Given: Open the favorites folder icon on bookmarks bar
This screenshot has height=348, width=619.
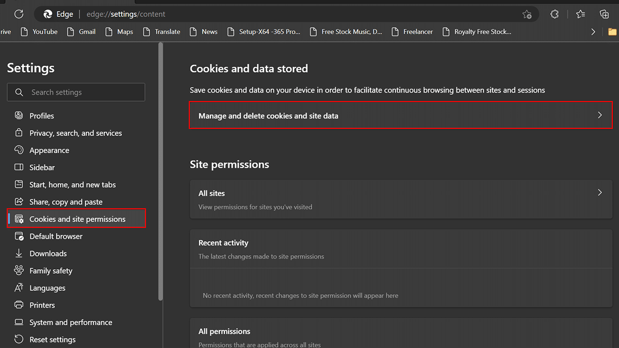Looking at the screenshot, I should (x=612, y=32).
